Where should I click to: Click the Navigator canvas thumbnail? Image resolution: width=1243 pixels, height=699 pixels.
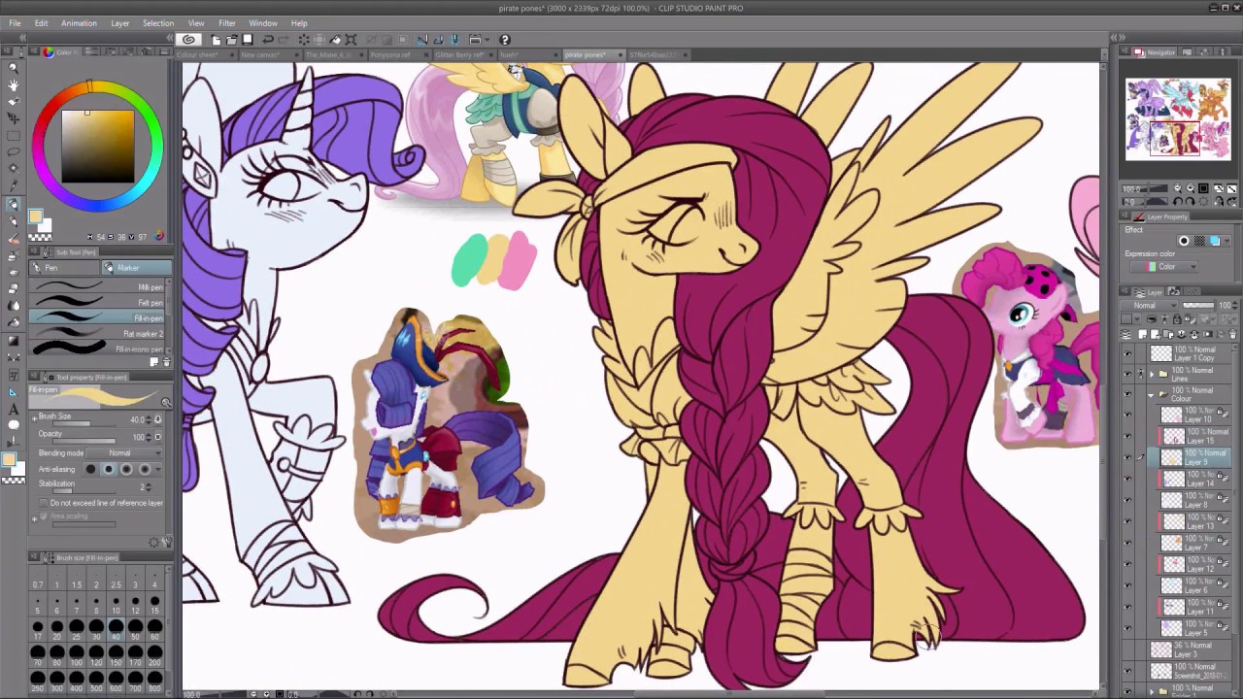(1178, 118)
